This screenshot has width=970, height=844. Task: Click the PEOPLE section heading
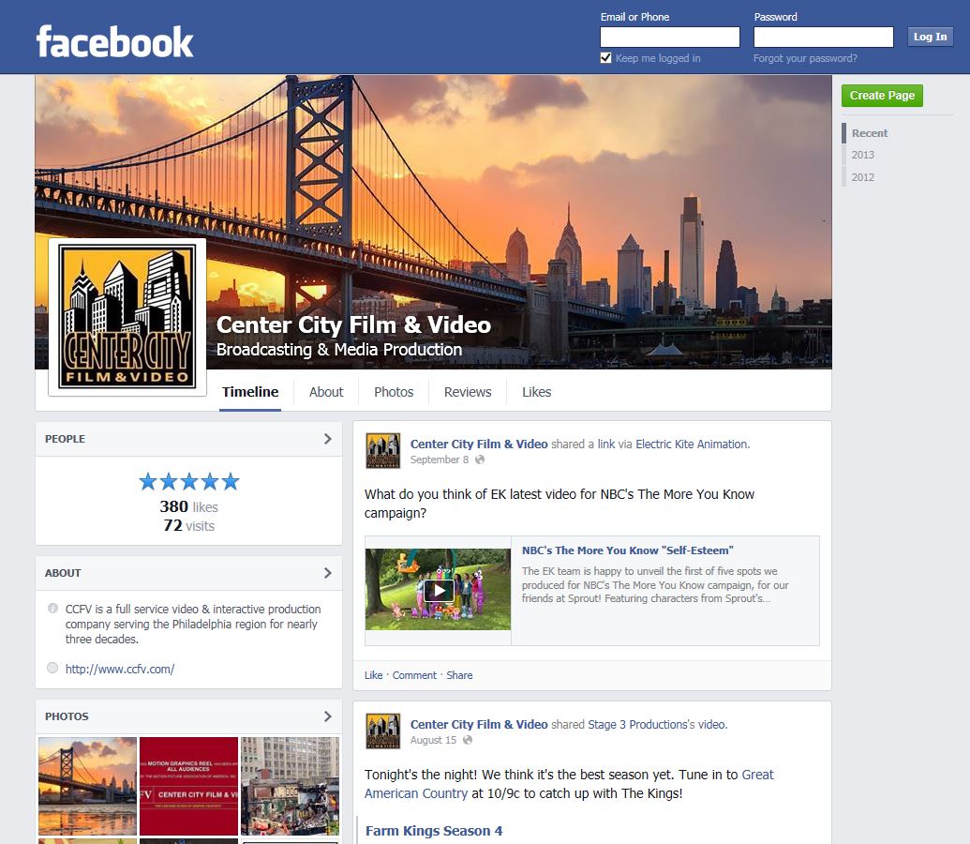click(65, 439)
